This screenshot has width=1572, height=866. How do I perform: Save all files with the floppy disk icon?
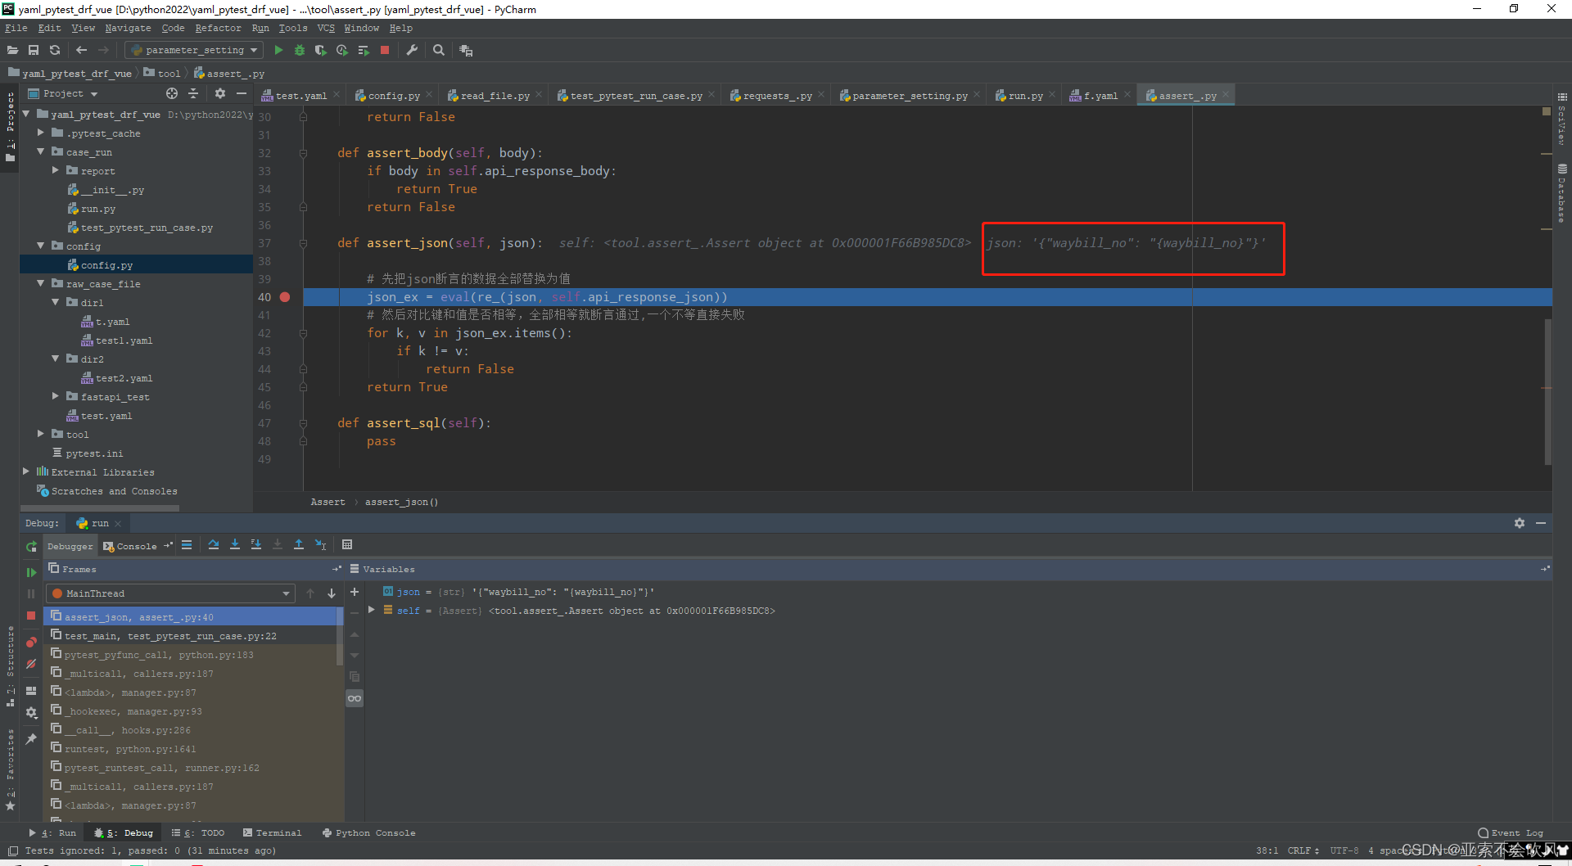pyautogui.click(x=34, y=50)
